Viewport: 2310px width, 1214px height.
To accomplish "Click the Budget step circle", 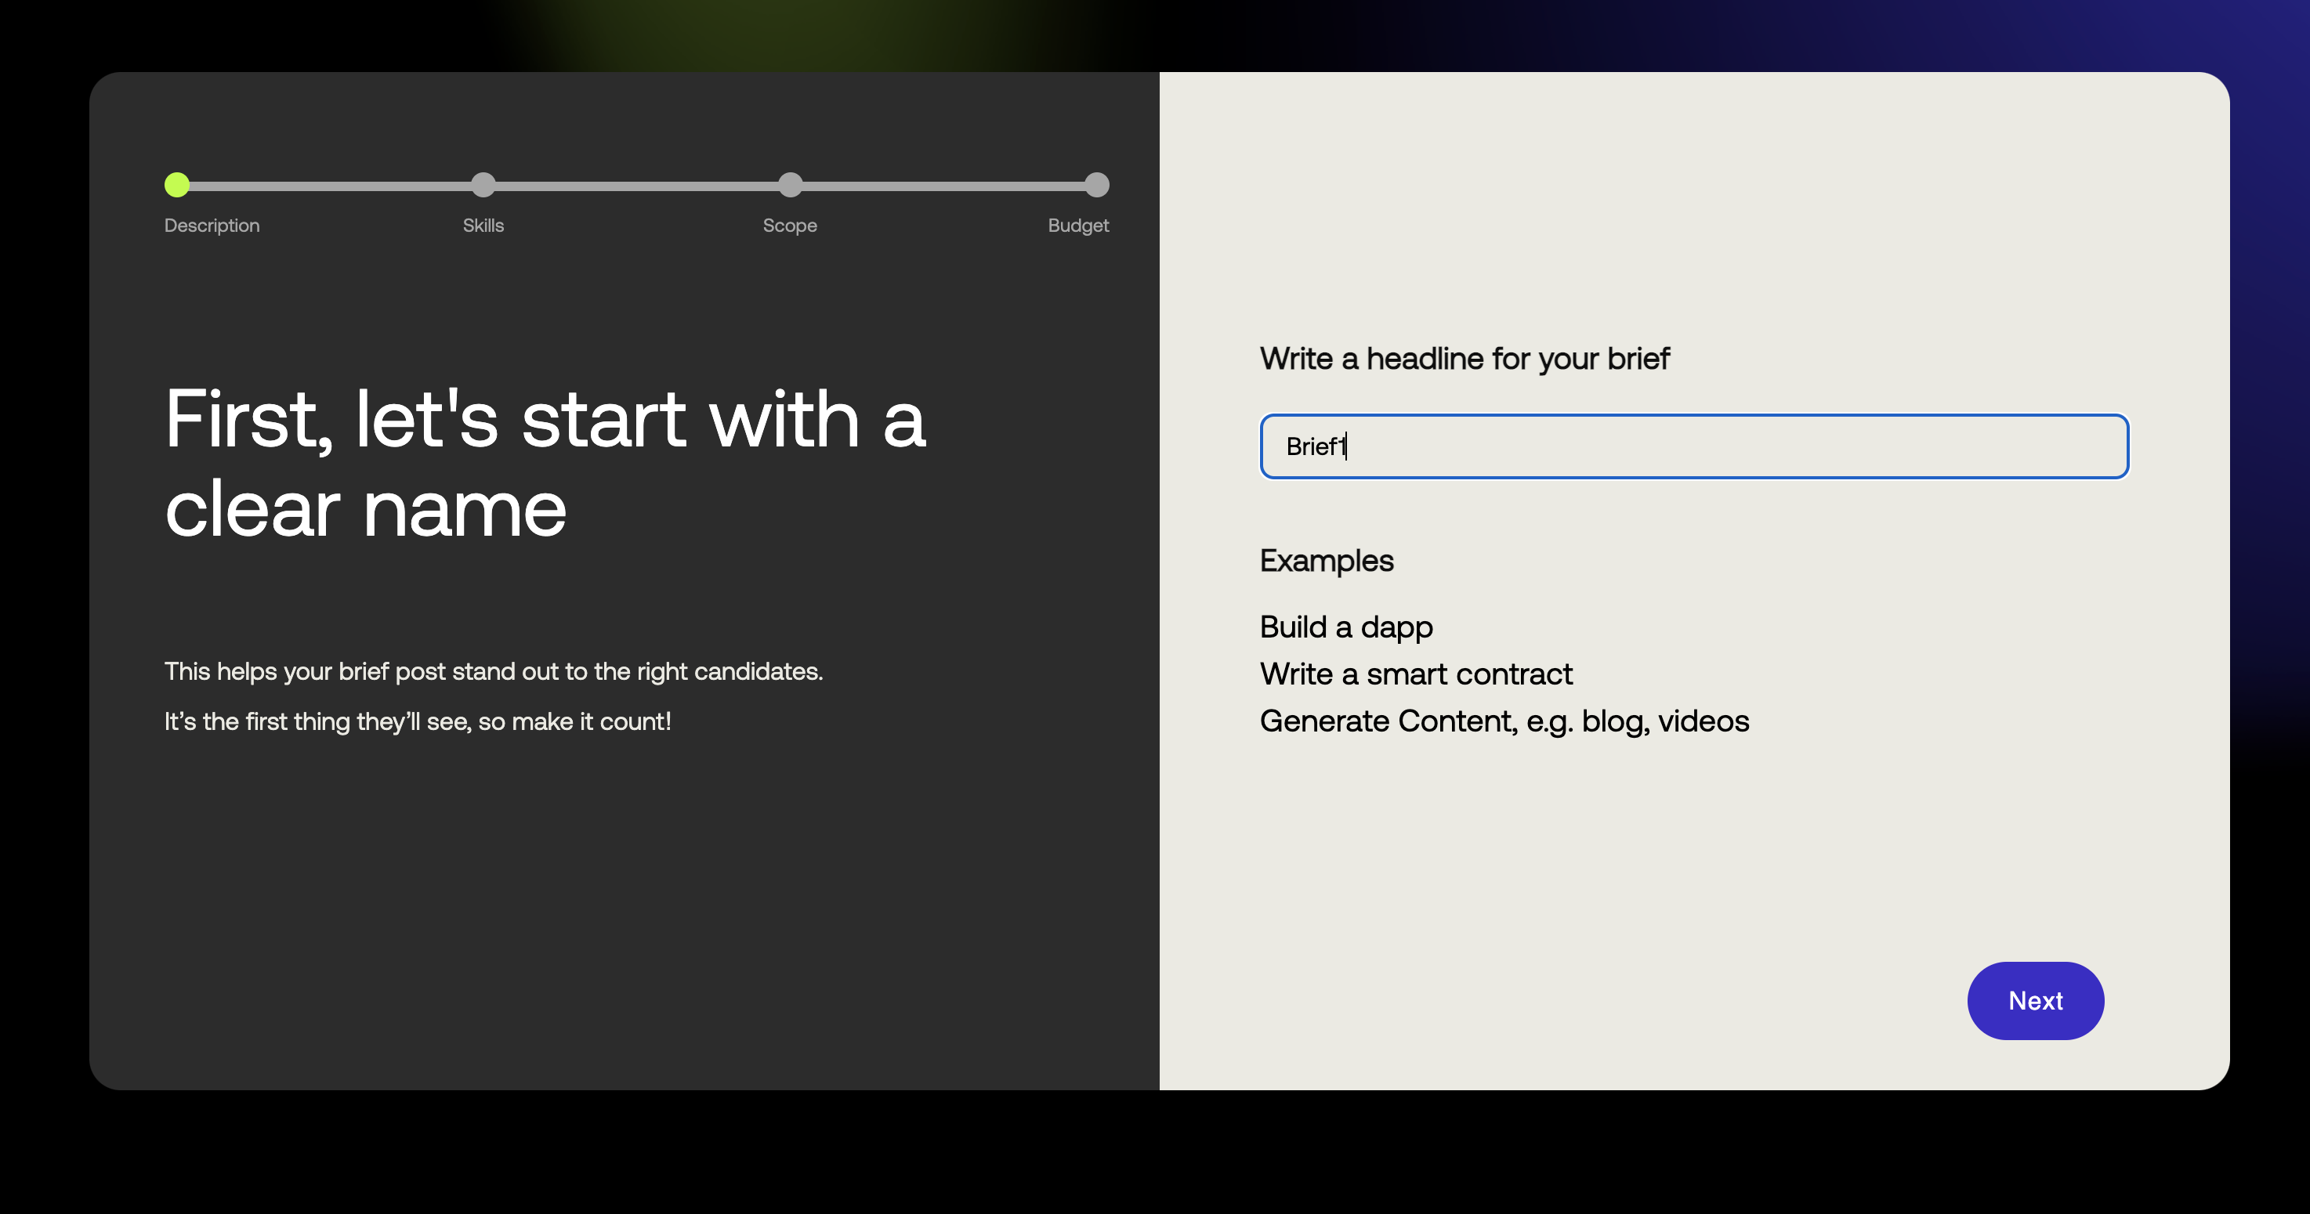I will 1097,185.
